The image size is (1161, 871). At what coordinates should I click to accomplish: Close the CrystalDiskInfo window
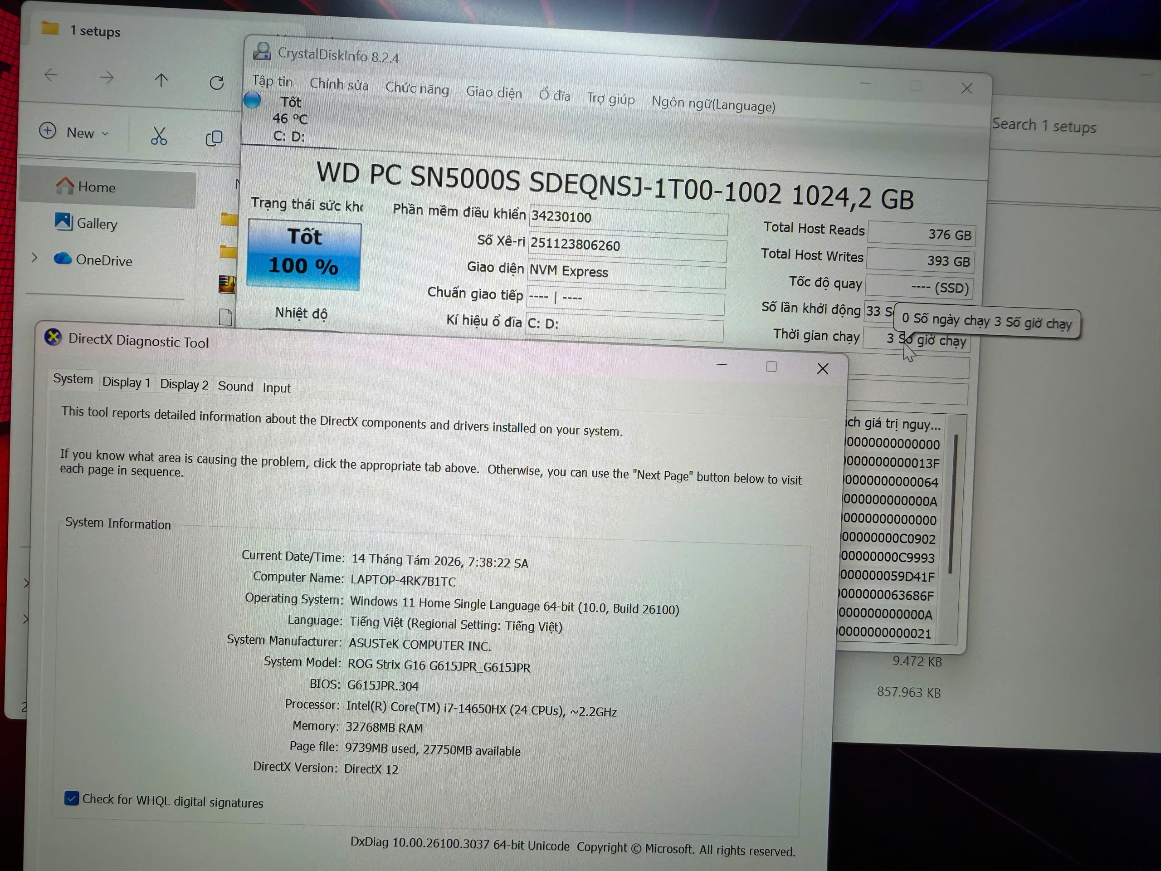point(966,88)
